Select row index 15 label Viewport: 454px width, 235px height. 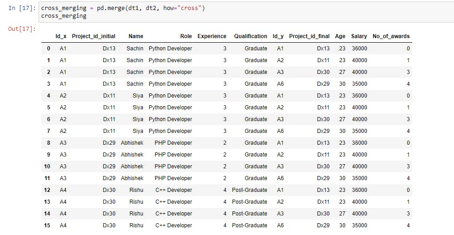coord(47,225)
